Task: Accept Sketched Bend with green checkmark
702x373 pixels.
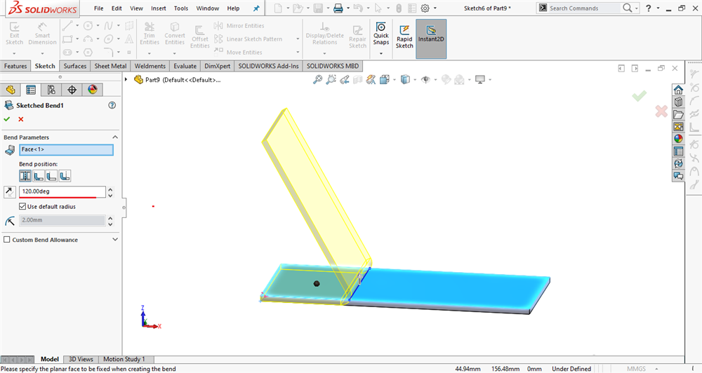Action: click(x=7, y=119)
